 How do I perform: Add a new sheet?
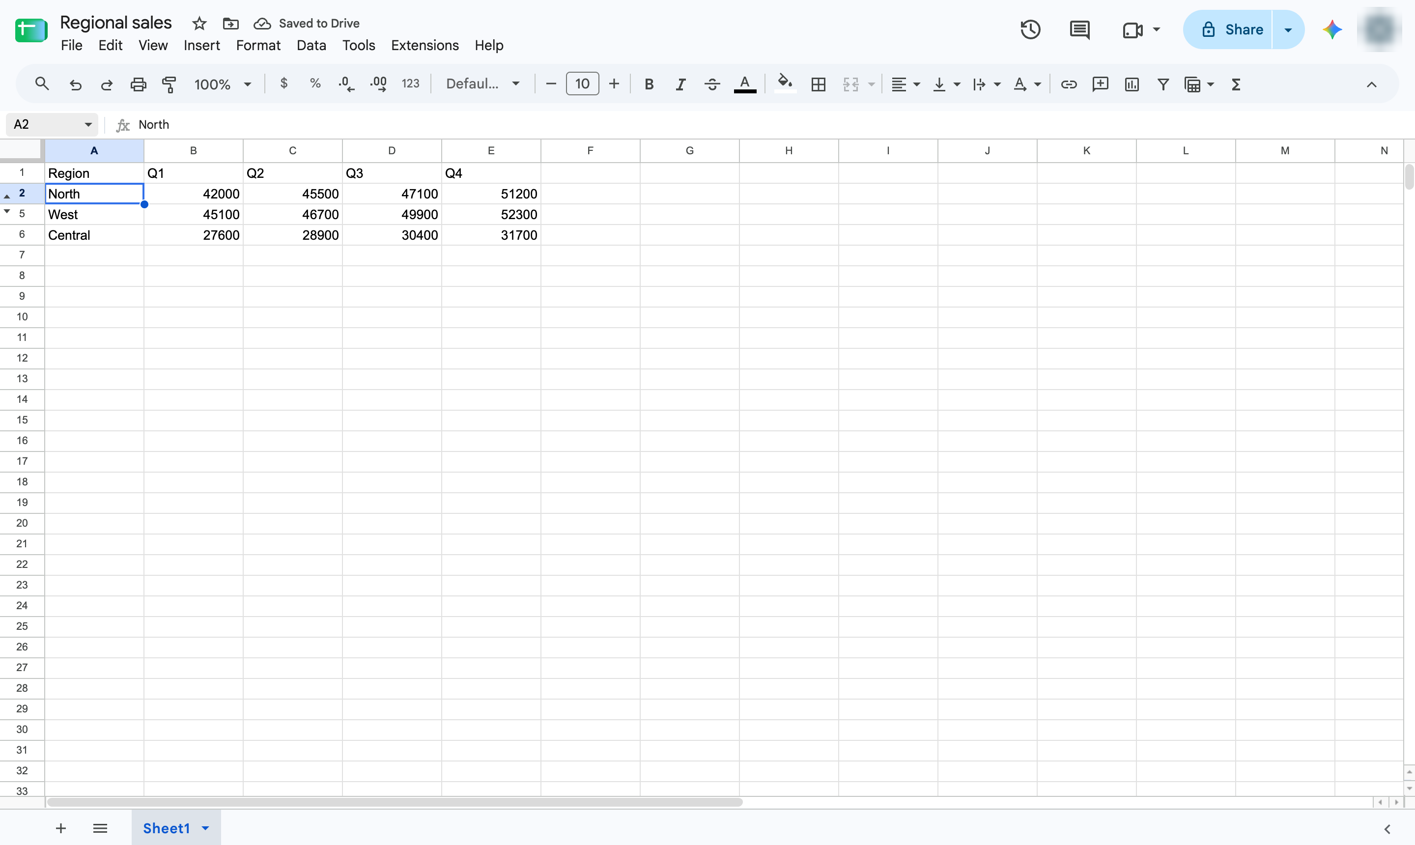point(60,828)
